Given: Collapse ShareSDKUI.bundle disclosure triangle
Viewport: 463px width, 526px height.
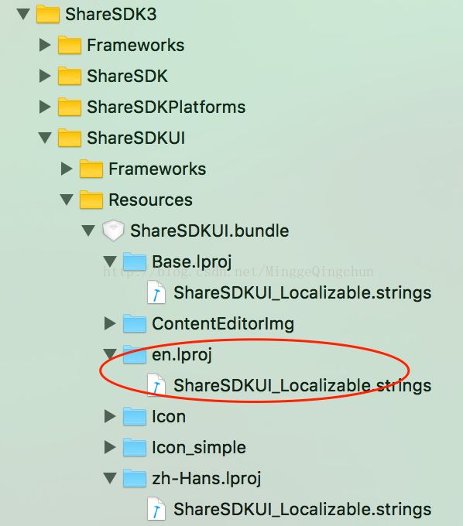Looking at the screenshot, I should click(88, 231).
